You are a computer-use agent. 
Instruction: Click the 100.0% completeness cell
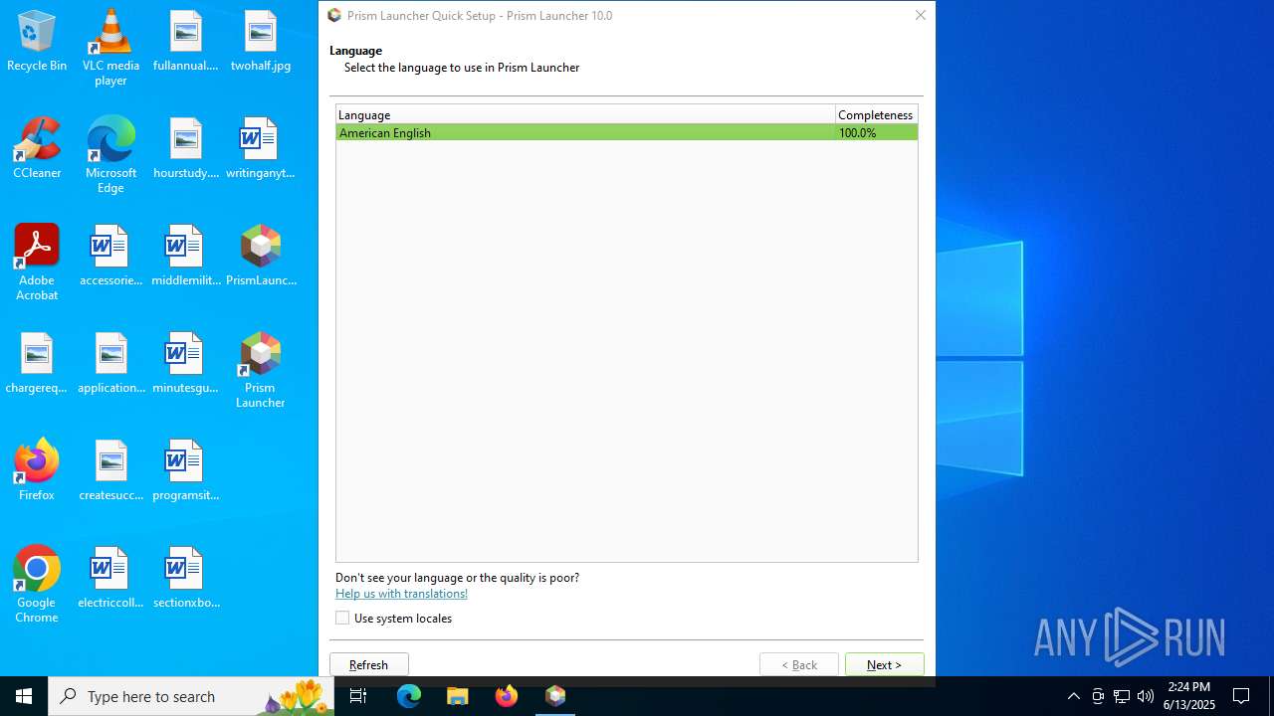[x=876, y=132]
